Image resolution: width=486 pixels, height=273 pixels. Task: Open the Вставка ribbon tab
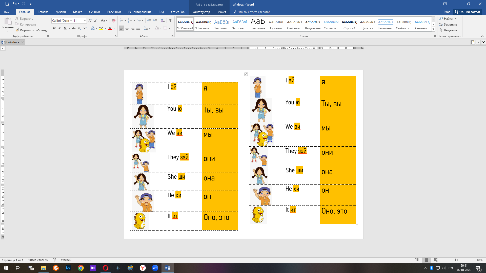tap(43, 12)
